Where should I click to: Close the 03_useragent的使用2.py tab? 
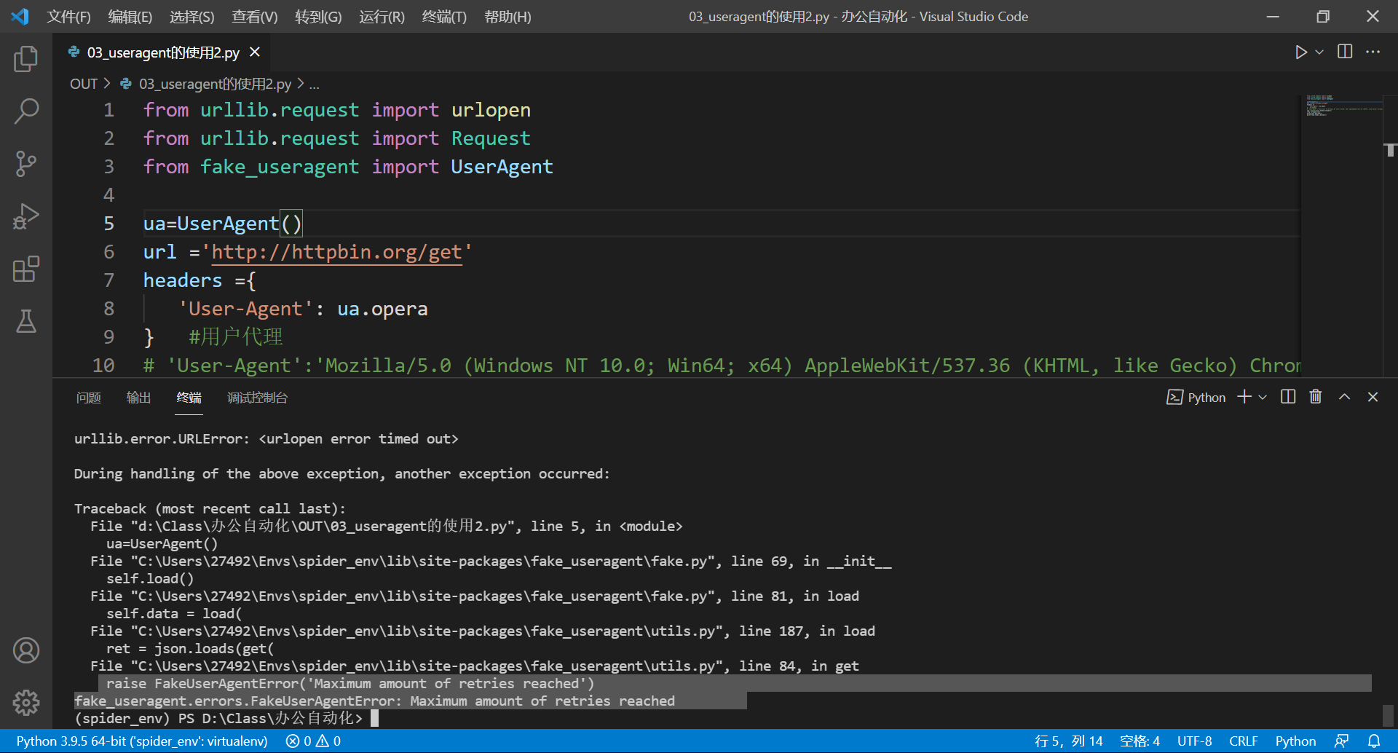coord(255,52)
